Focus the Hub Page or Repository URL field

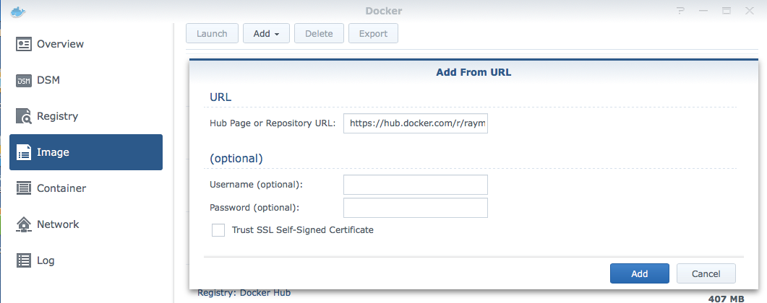point(415,123)
